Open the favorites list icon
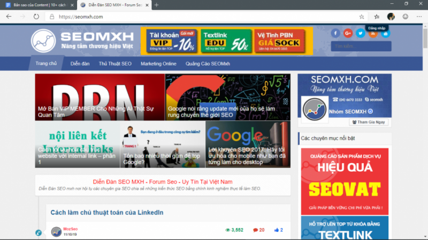428x240 pixels. [x=377, y=17]
